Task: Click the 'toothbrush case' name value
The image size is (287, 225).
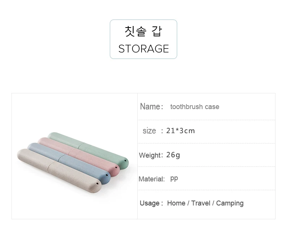Action: 194,107
